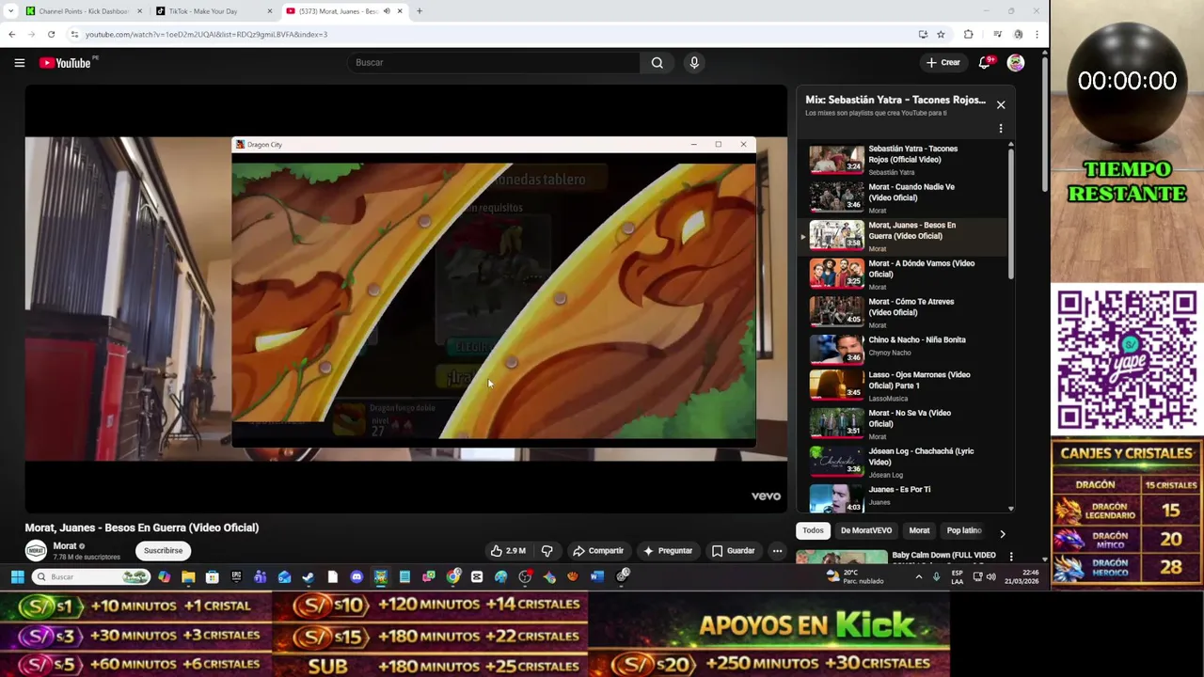This screenshot has height=677, width=1204.
Task: Click the Chrome address bar URL
Action: (x=206, y=34)
